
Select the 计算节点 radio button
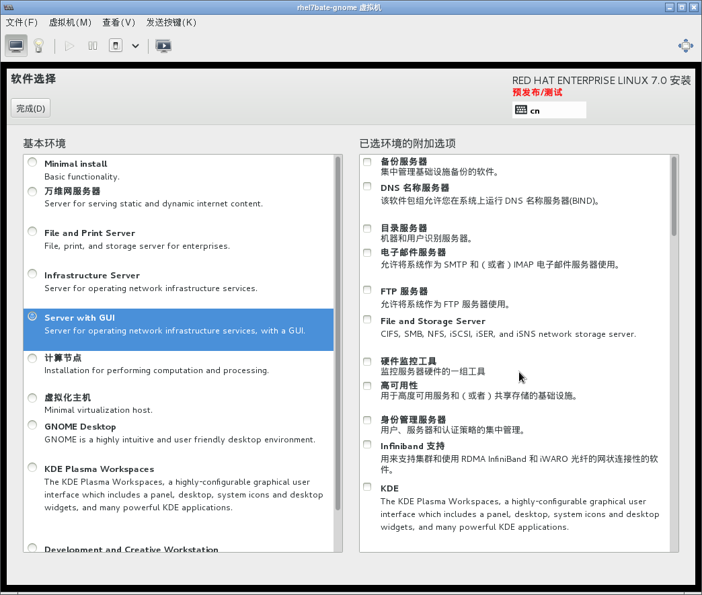(32, 358)
